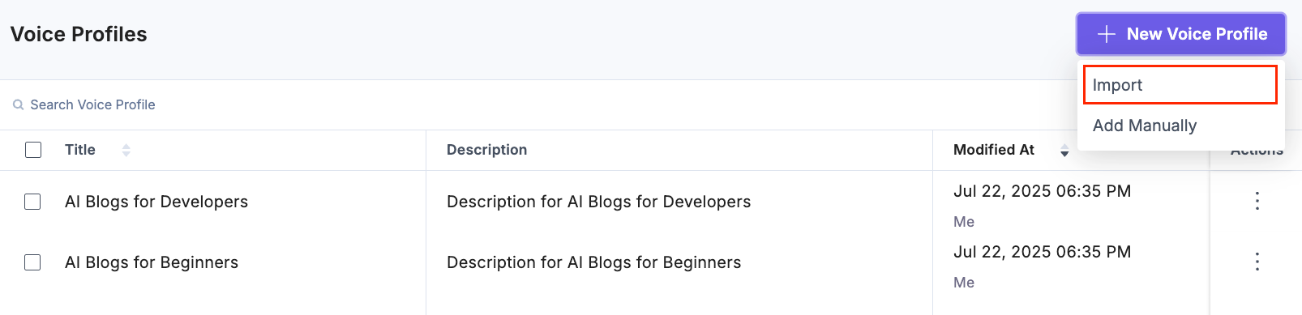Sort by Modified At using its sort arrows

[1064, 150]
